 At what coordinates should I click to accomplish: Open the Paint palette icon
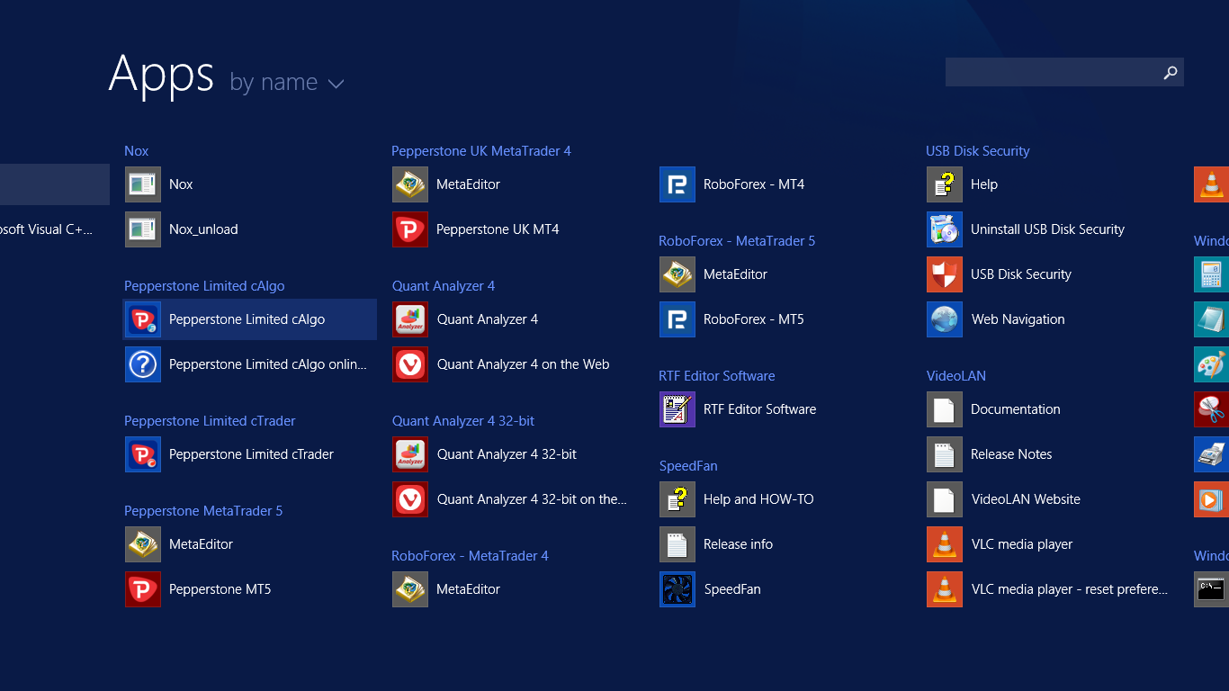click(x=1211, y=364)
